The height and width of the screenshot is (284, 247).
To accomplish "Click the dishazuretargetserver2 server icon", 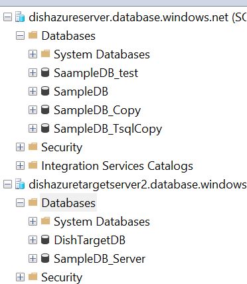I will click(x=20, y=184).
